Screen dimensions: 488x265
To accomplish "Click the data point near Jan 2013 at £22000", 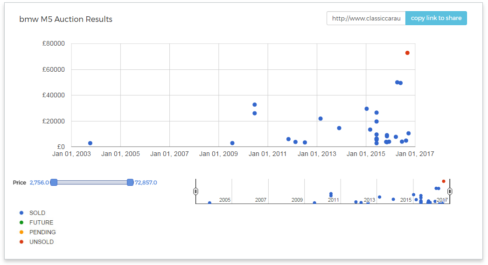I will click(x=321, y=119).
